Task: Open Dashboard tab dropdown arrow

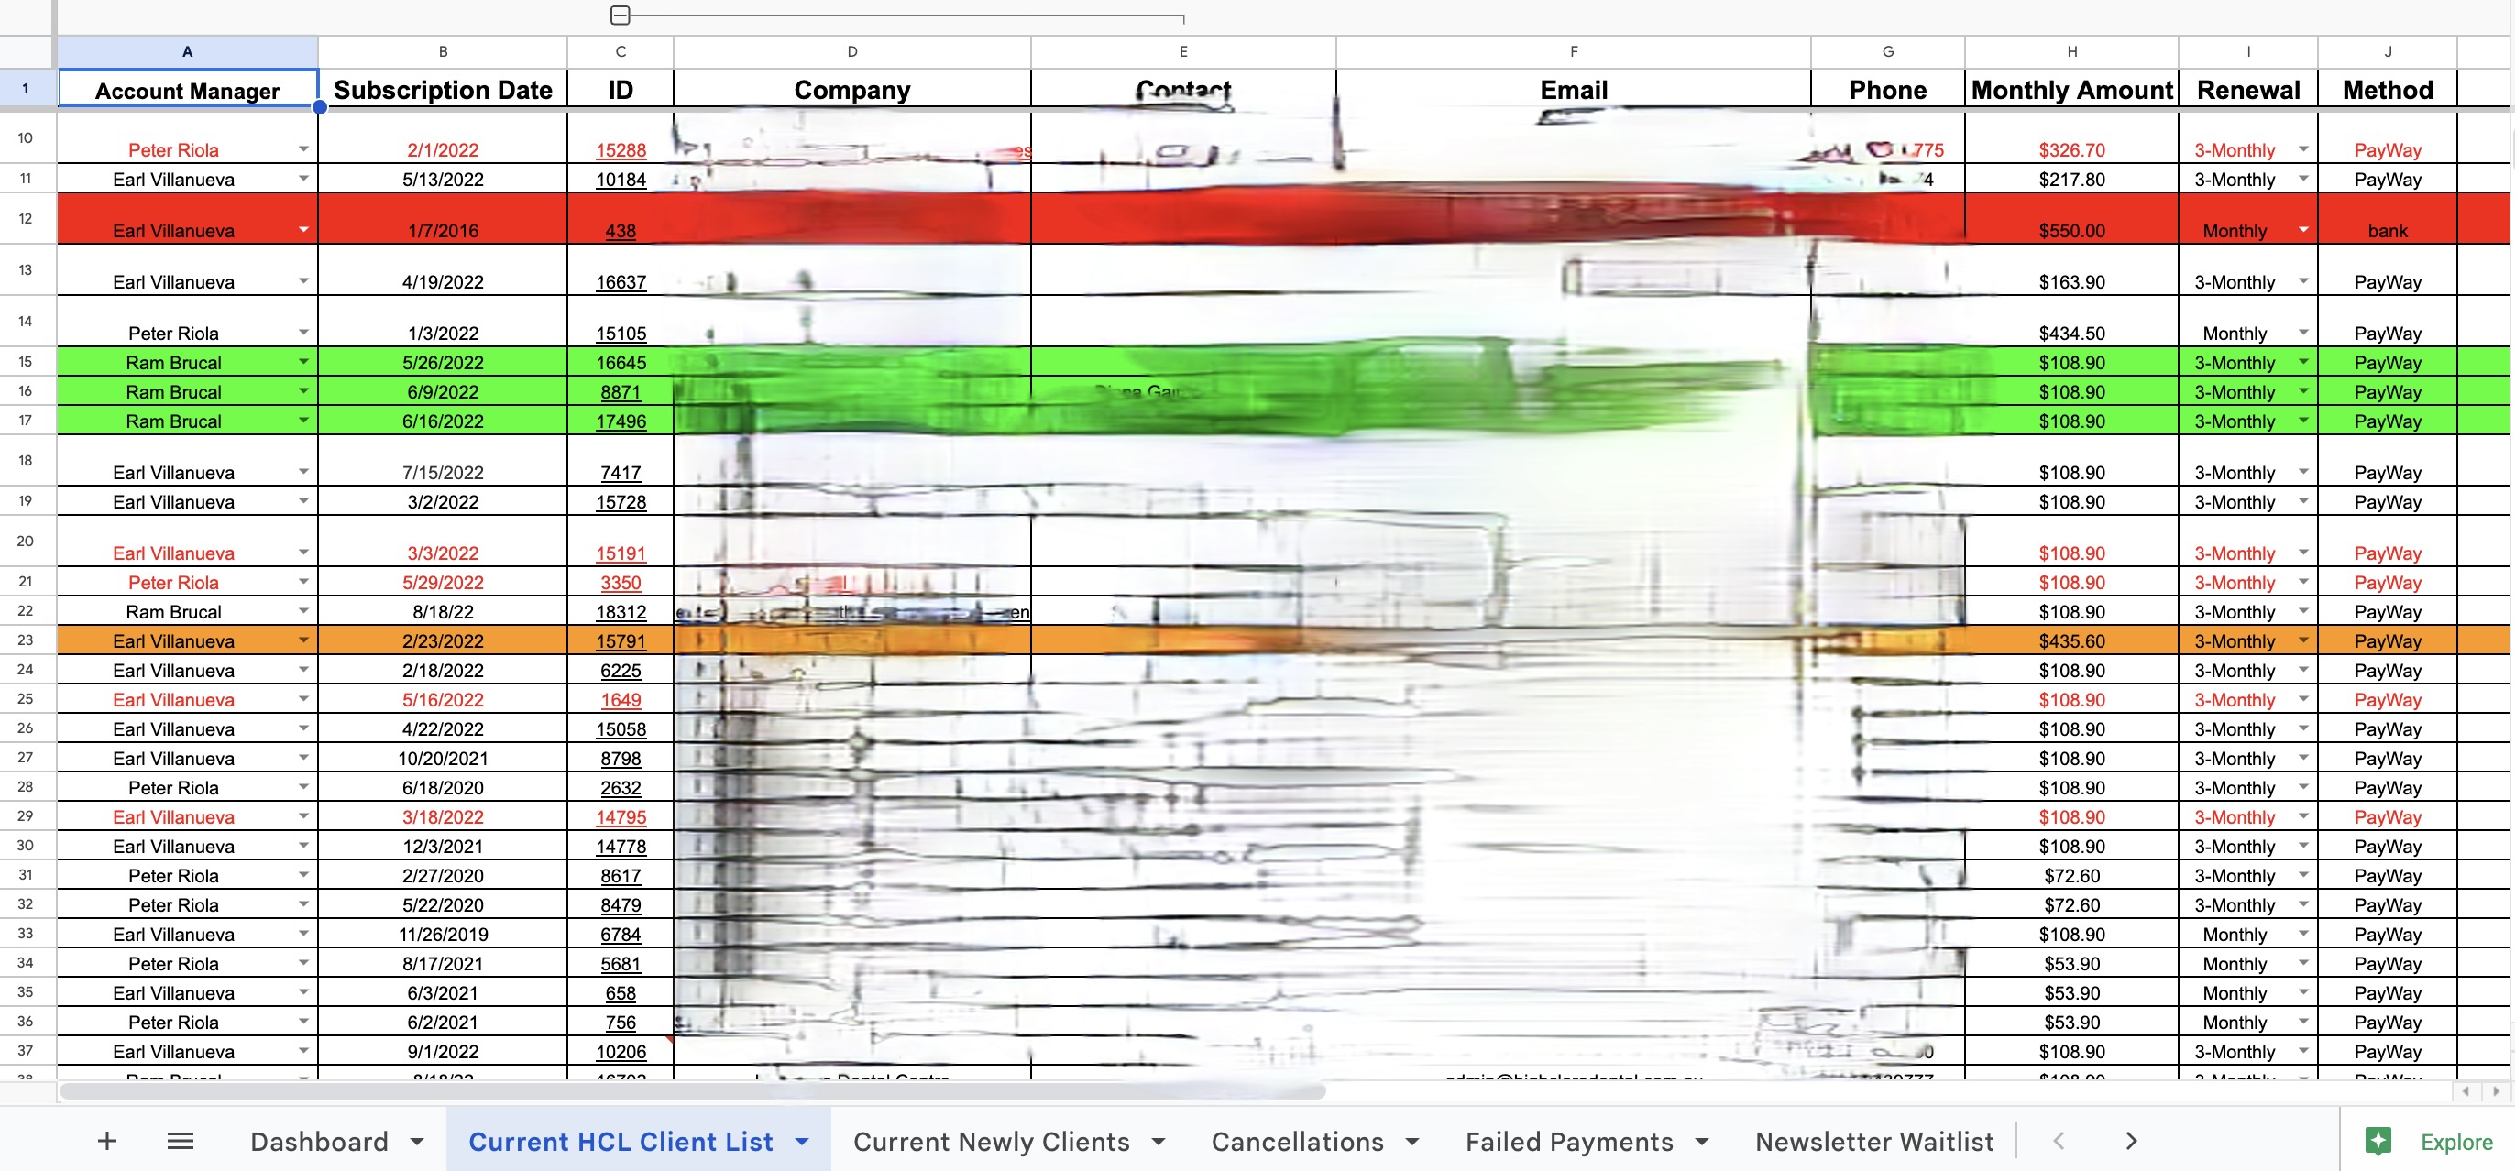Action: pyautogui.click(x=417, y=1142)
